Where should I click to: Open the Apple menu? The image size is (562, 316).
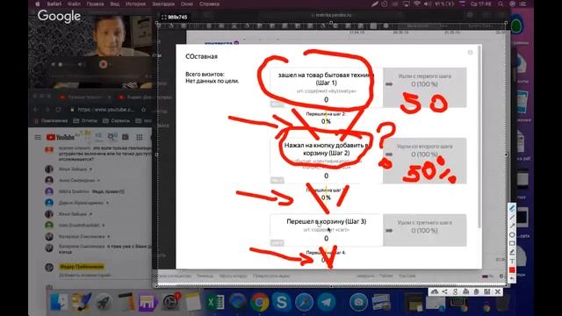[x=37, y=4]
